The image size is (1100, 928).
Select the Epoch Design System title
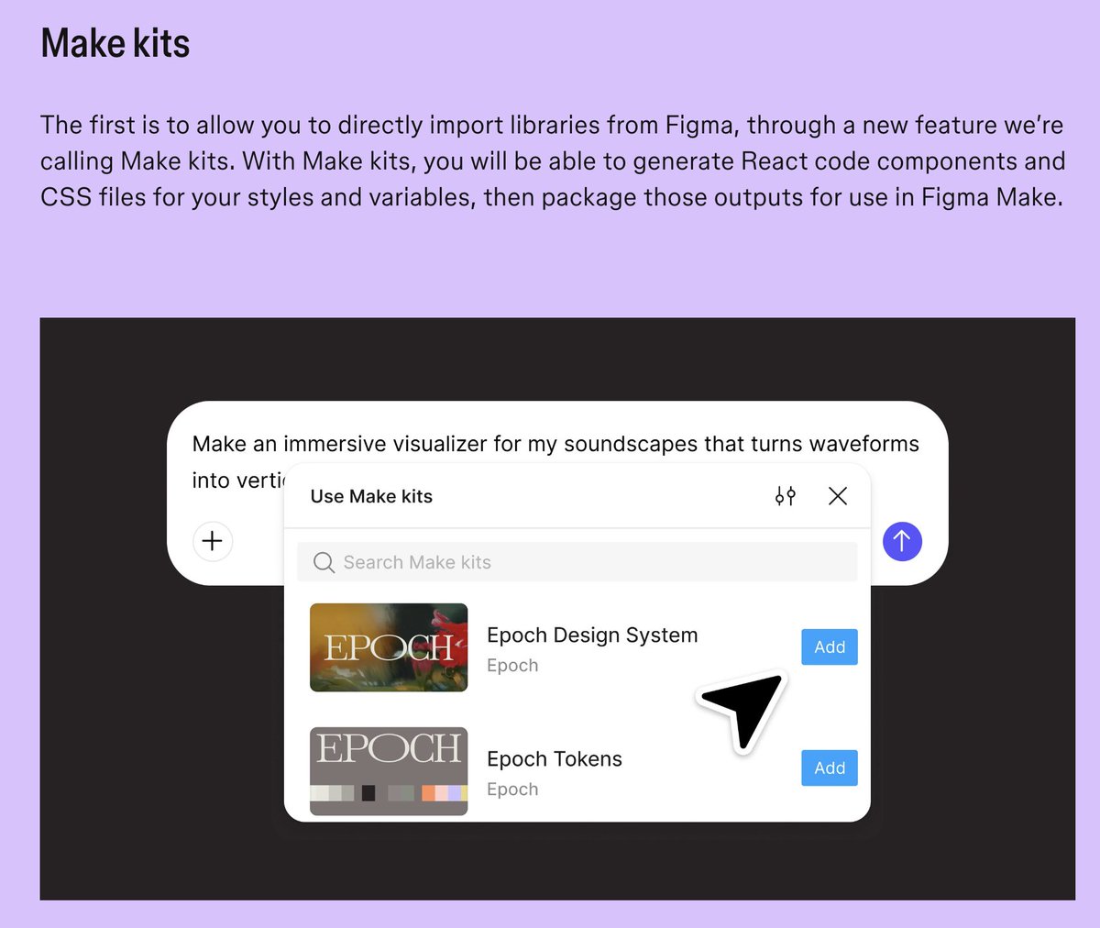592,635
